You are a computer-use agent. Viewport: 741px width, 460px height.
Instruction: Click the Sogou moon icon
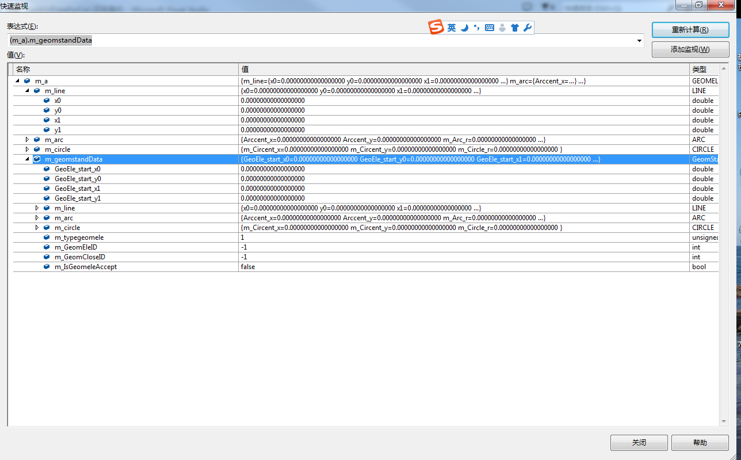click(x=464, y=28)
